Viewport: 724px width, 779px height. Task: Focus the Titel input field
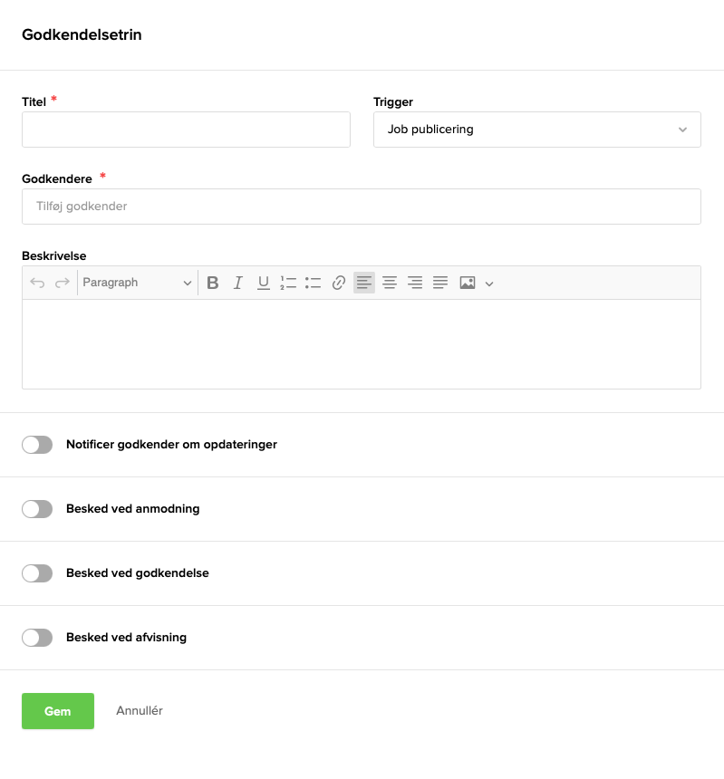coord(186,130)
